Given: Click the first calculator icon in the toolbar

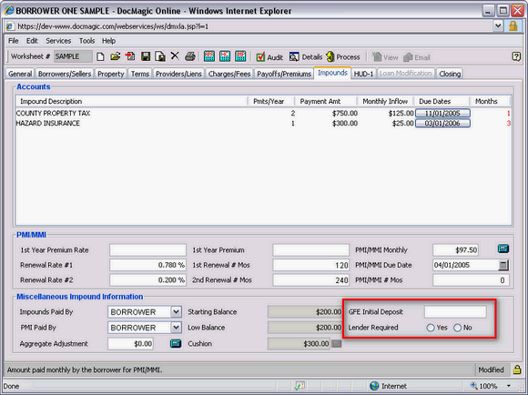Looking at the screenshot, I should [x=209, y=56].
